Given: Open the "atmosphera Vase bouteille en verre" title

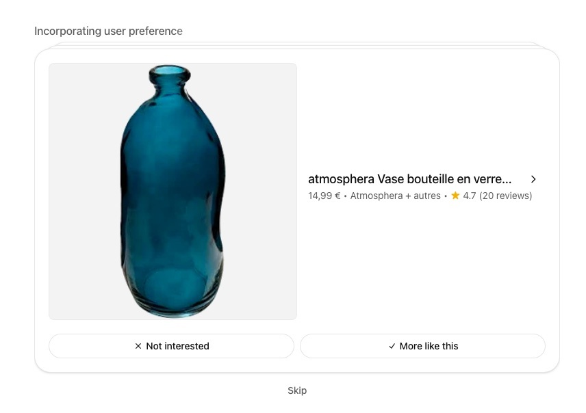Looking at the screenshot, I should pyautogui.click(x=409, y=179).
